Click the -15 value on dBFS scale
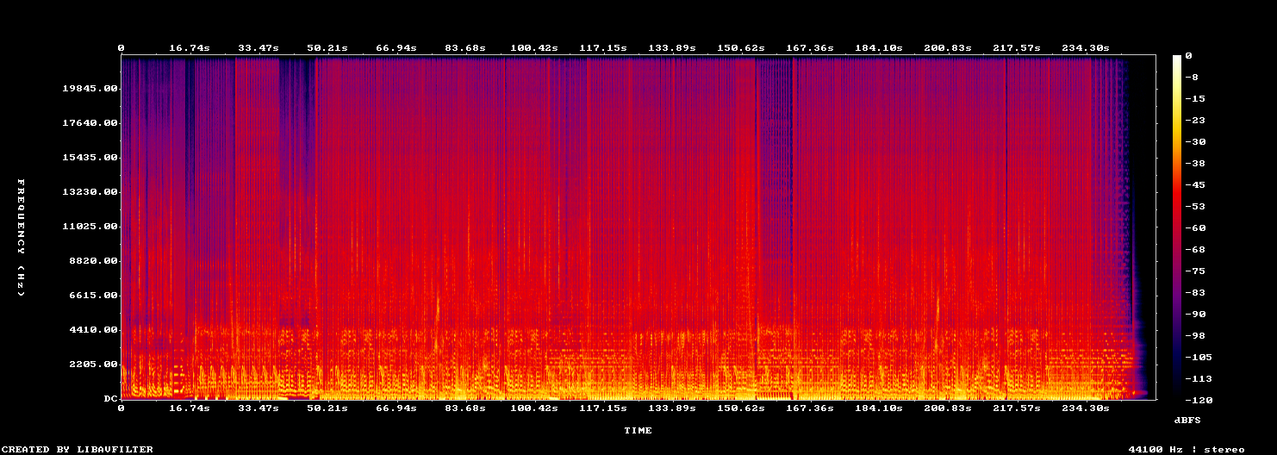 (1195, 98)
